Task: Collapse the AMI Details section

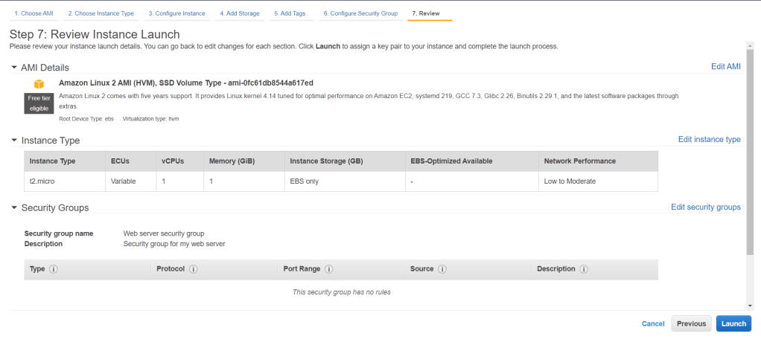Action: pyautogui.click(x=14, y=68)
